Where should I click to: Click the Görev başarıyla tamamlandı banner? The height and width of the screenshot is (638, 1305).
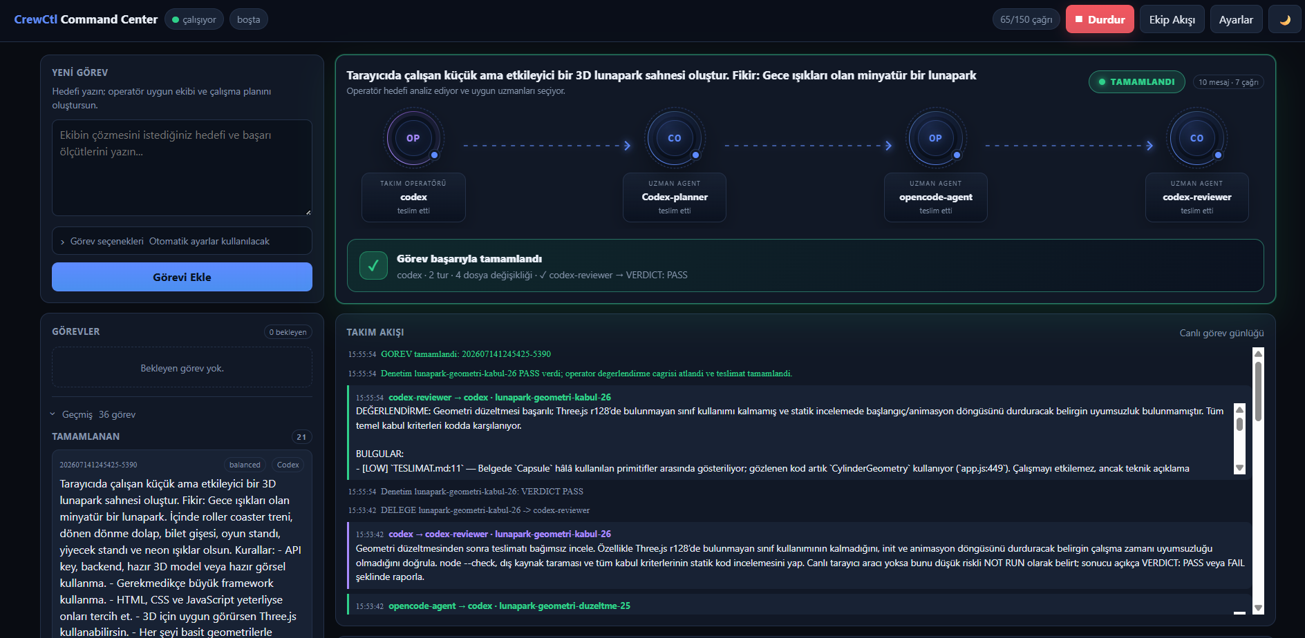[x=805, y=266]
